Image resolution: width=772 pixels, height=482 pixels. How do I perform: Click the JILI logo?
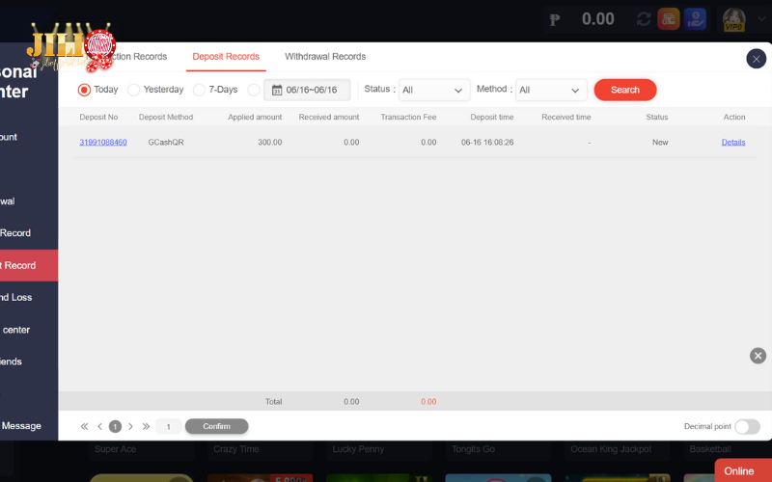(73, 46)
